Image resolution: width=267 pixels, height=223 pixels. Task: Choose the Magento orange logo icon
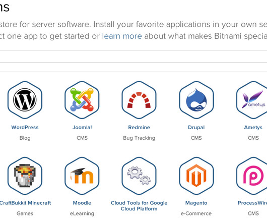point(196,176)
